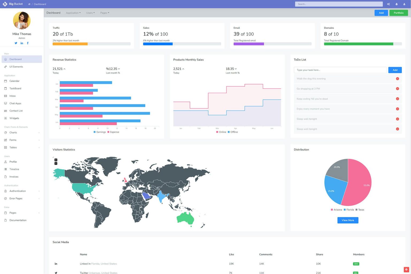Expand the Application menu
Image resolution: width=411 pixels, height=274 pixels.
coord(73,13)
